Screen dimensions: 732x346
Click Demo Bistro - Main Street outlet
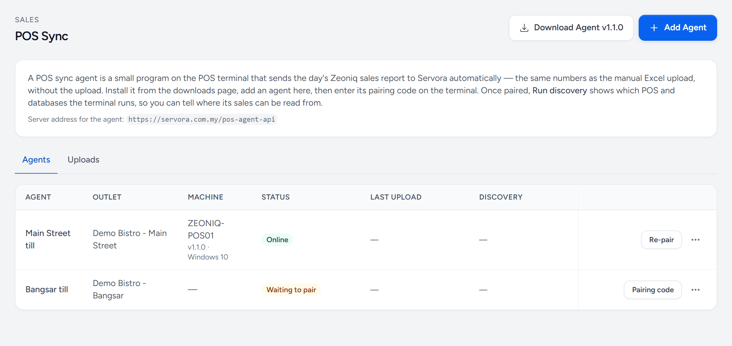click(x=130, y=239)
